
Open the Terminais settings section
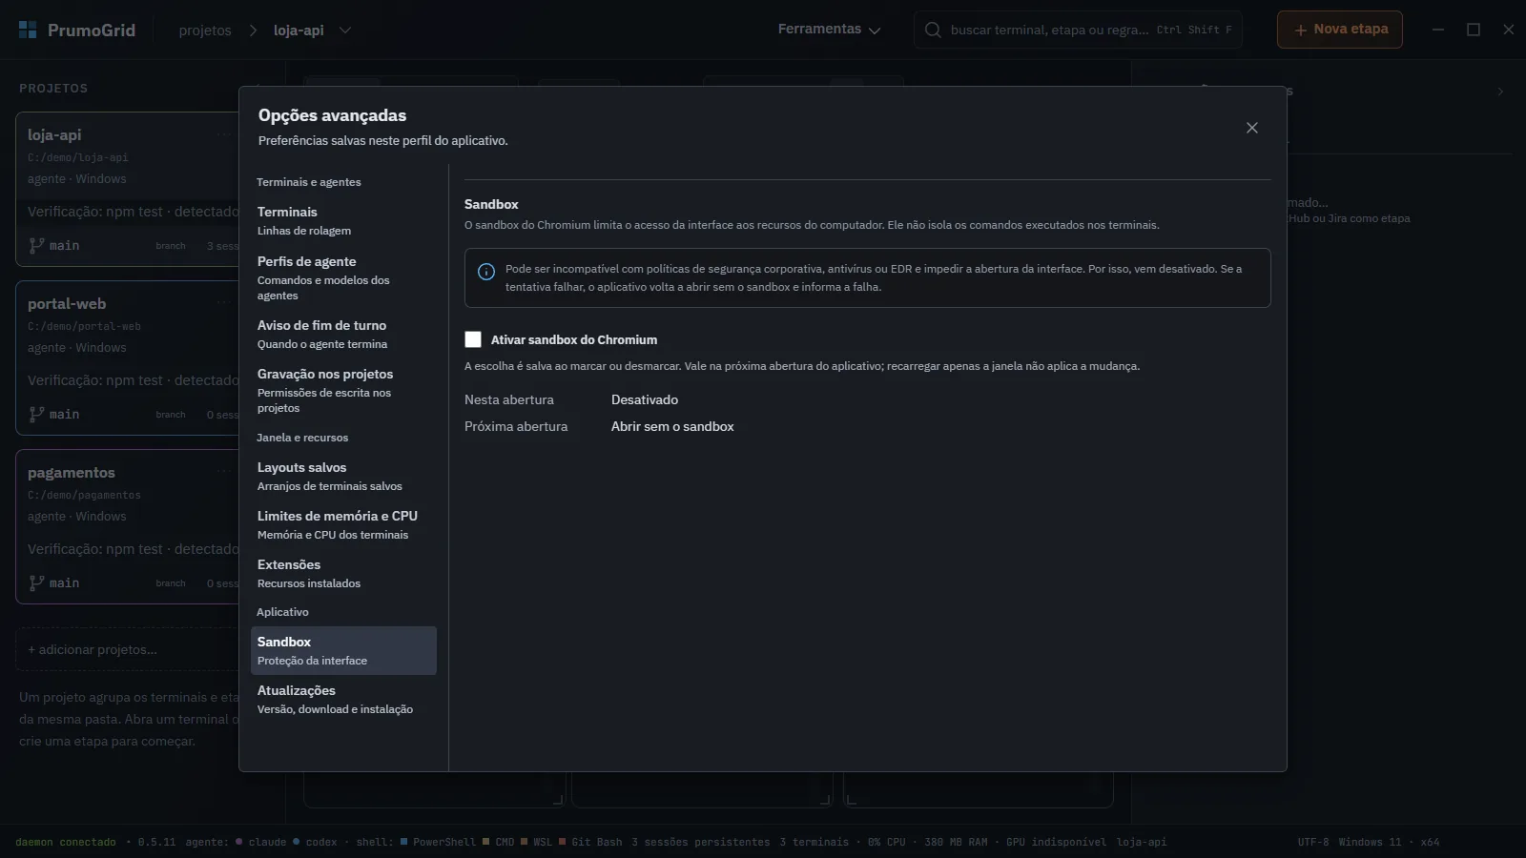[x=343, y=221]
